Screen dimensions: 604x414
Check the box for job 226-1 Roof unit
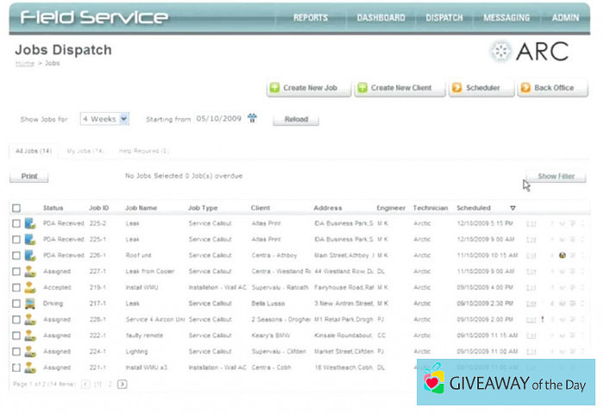point(16,255)
